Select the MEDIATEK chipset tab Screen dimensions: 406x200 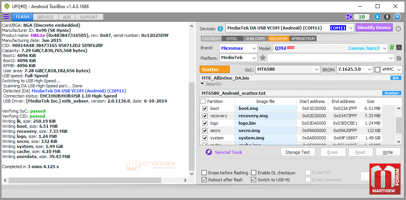[279, 38]
